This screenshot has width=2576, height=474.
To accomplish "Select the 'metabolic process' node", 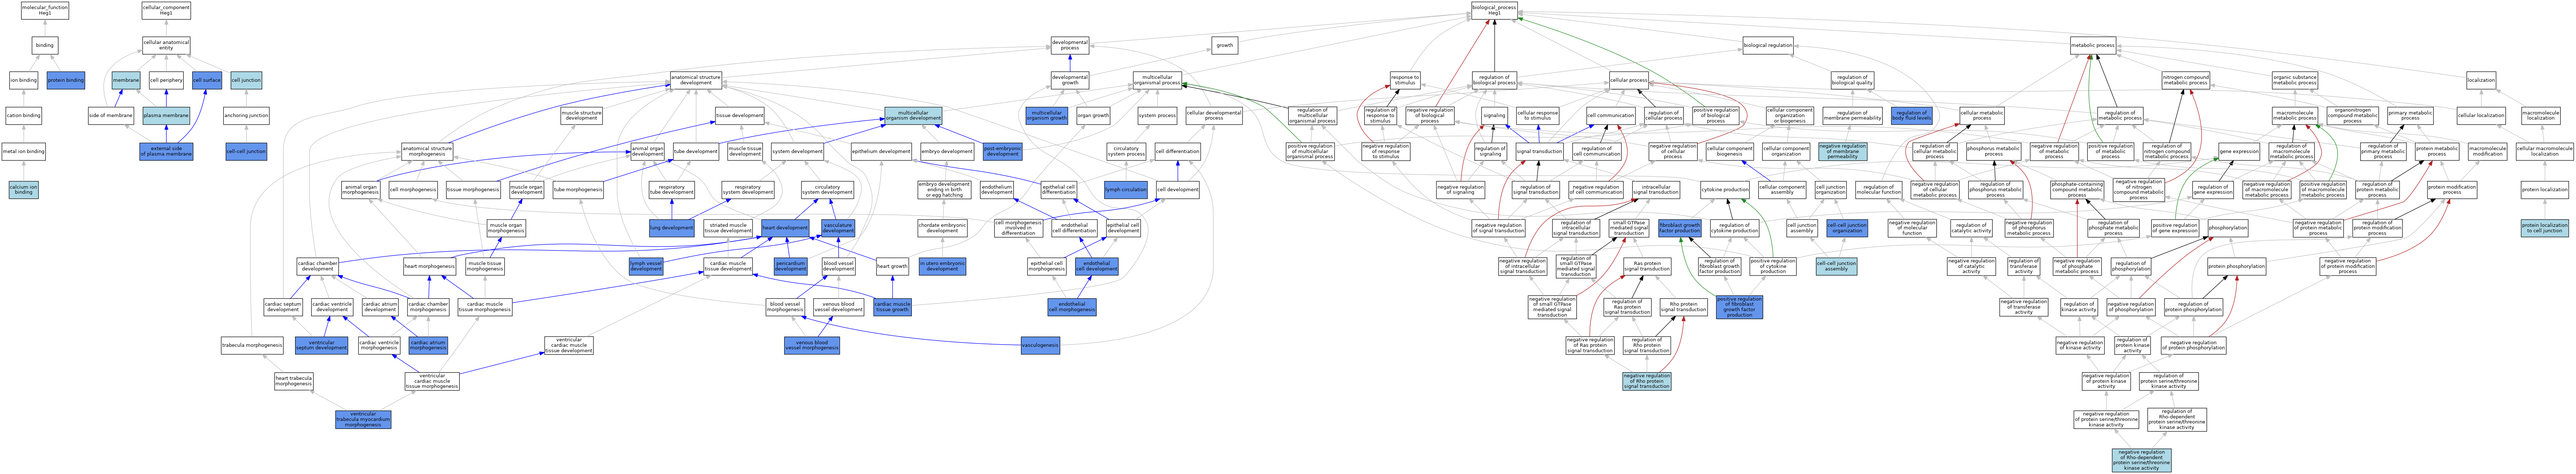I will click(2093, 45).
